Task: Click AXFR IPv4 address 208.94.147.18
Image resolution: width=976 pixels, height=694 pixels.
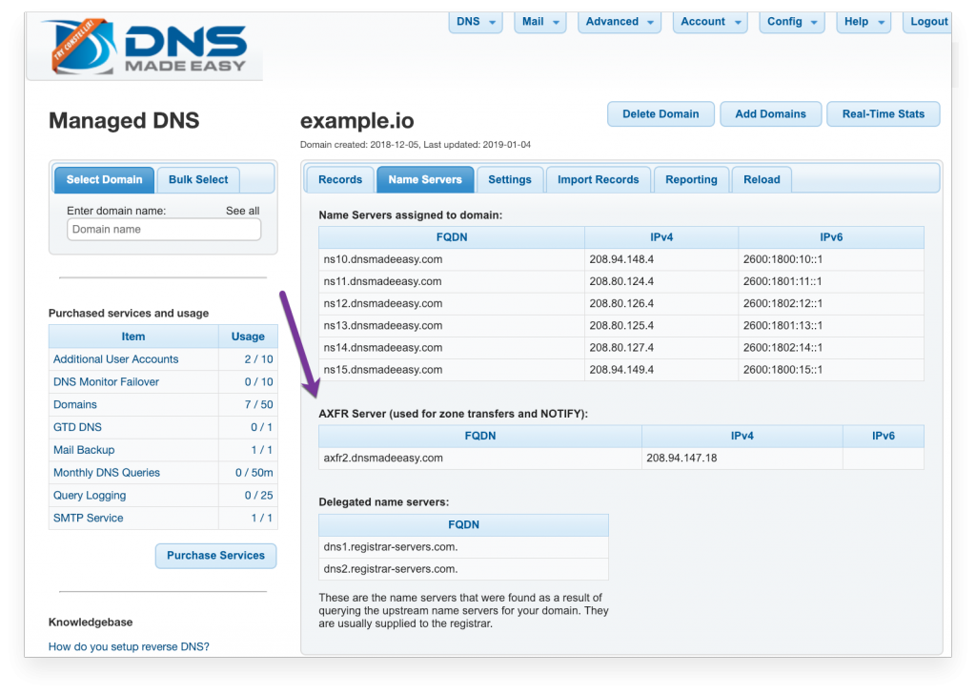Action: pyautogui.click(x=681, y=459)
